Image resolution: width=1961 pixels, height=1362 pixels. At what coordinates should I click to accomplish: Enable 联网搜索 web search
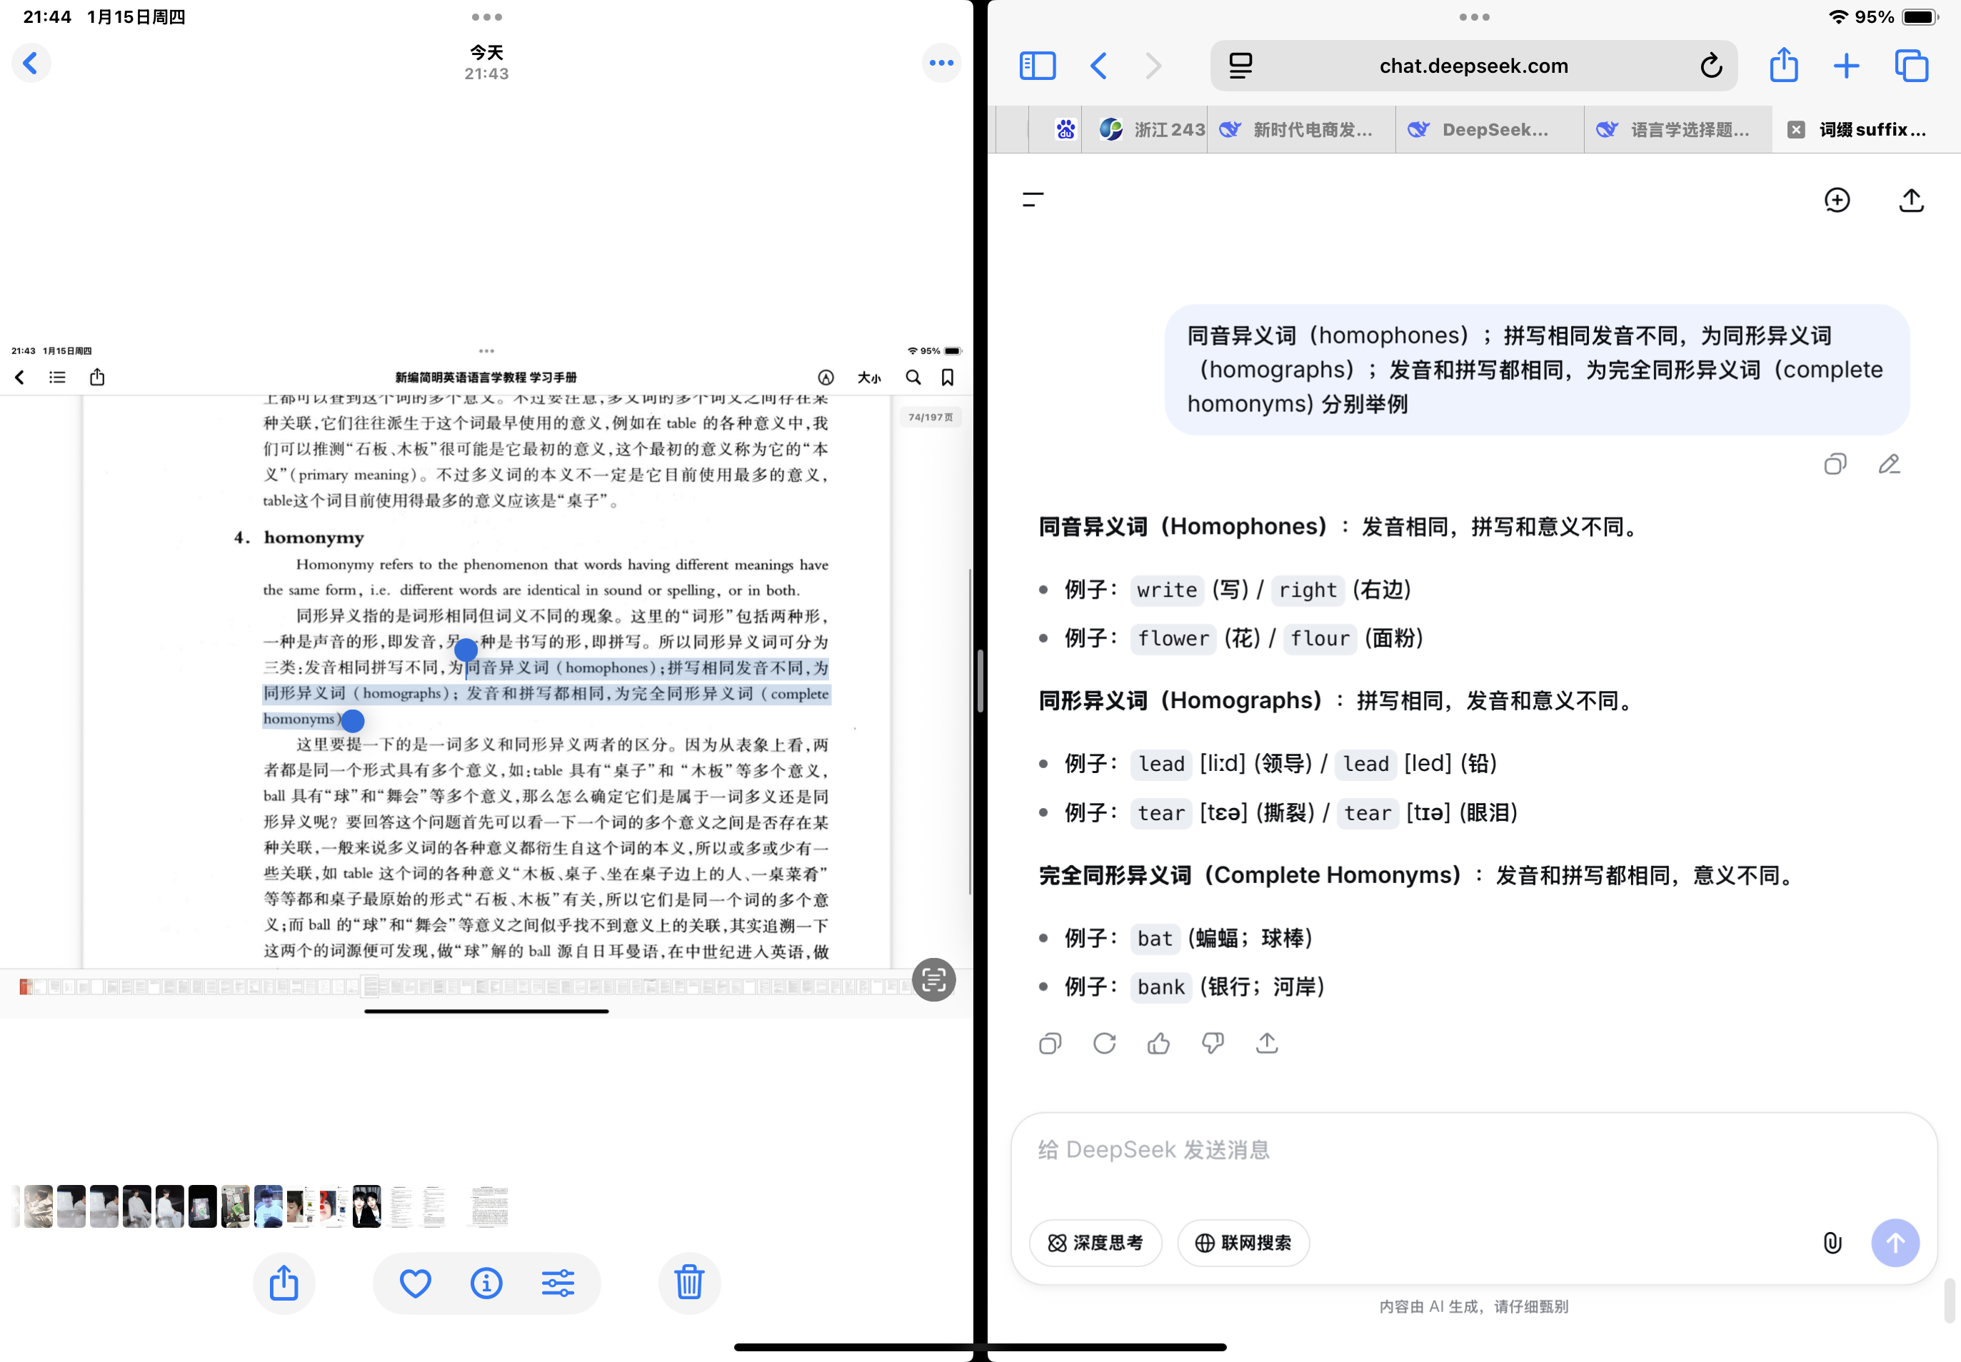tap(1242, 1244)
